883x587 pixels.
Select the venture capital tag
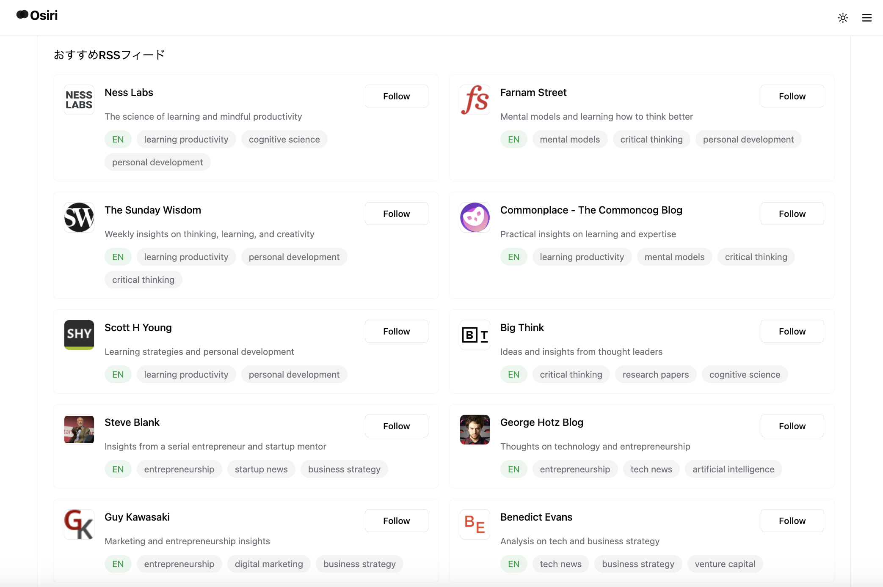click(725, 564)
